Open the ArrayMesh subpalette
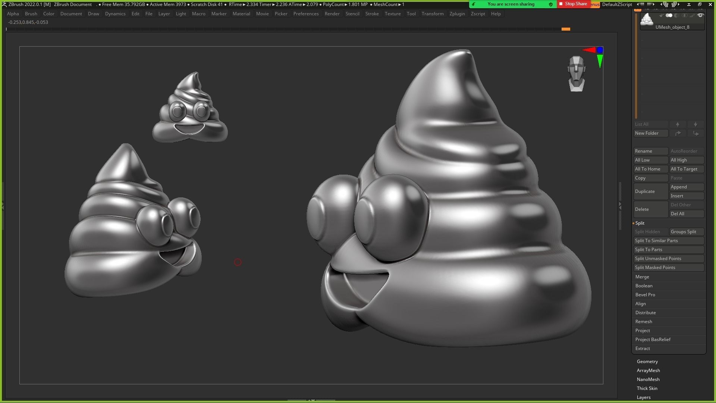Screen dimensions: 716x403 click(x=648, y=371)
